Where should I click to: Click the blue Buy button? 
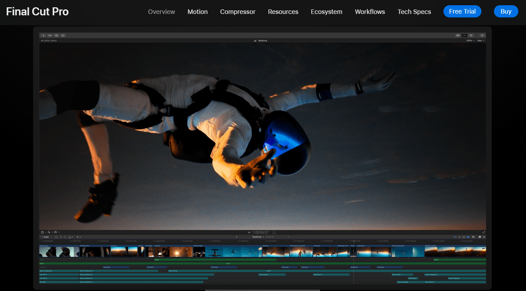click(506, 12)
